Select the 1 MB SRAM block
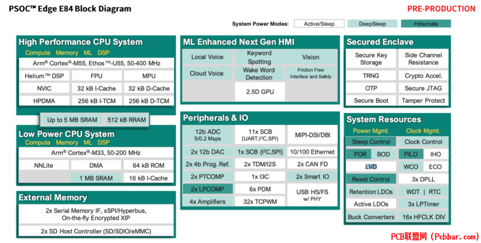Screen dimensions: 481x243 pos(96,178)
